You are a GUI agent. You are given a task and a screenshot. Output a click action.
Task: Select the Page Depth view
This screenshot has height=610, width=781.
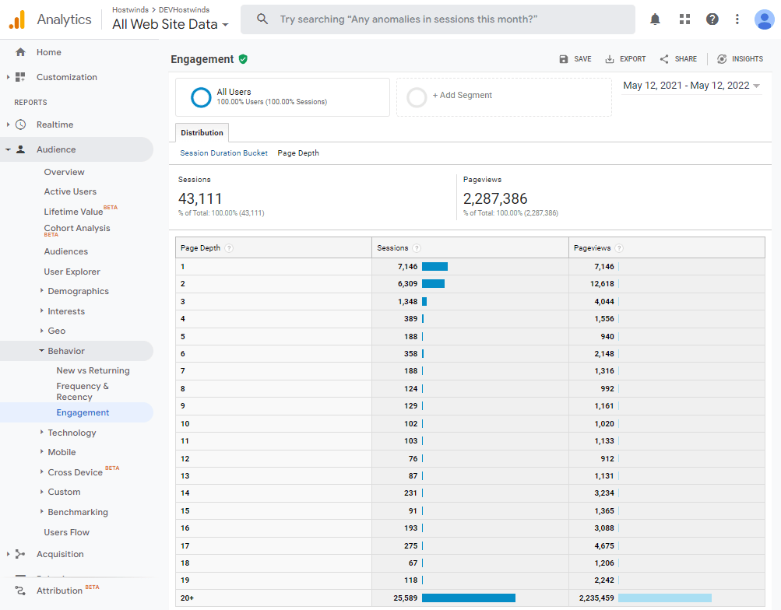coord(298,153)
